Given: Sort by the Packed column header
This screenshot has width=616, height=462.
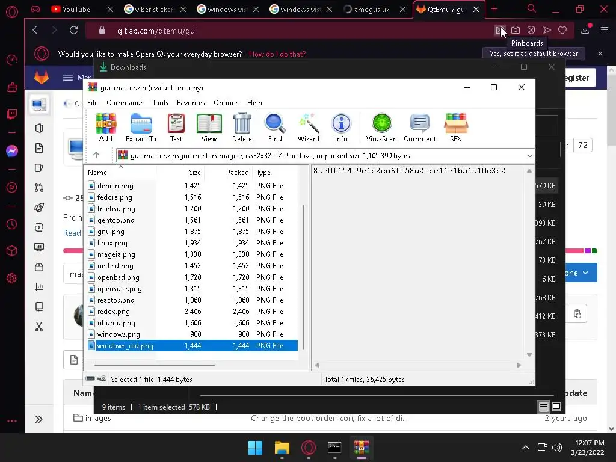Looking at the screenshot, I should 228,172.
